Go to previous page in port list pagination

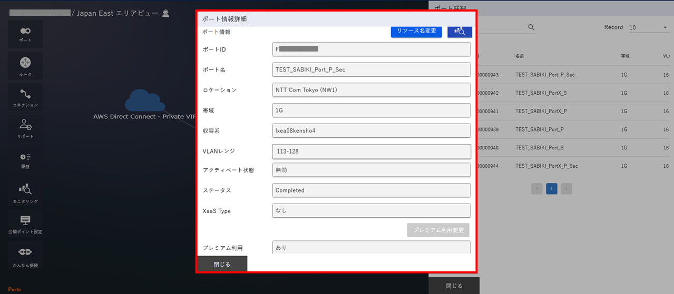[x=537, y=188]
